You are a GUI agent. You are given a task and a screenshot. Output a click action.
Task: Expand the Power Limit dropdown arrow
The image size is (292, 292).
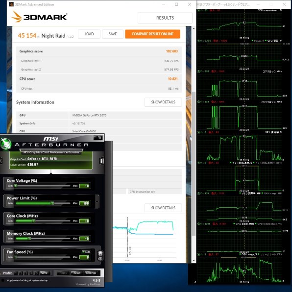97,202
